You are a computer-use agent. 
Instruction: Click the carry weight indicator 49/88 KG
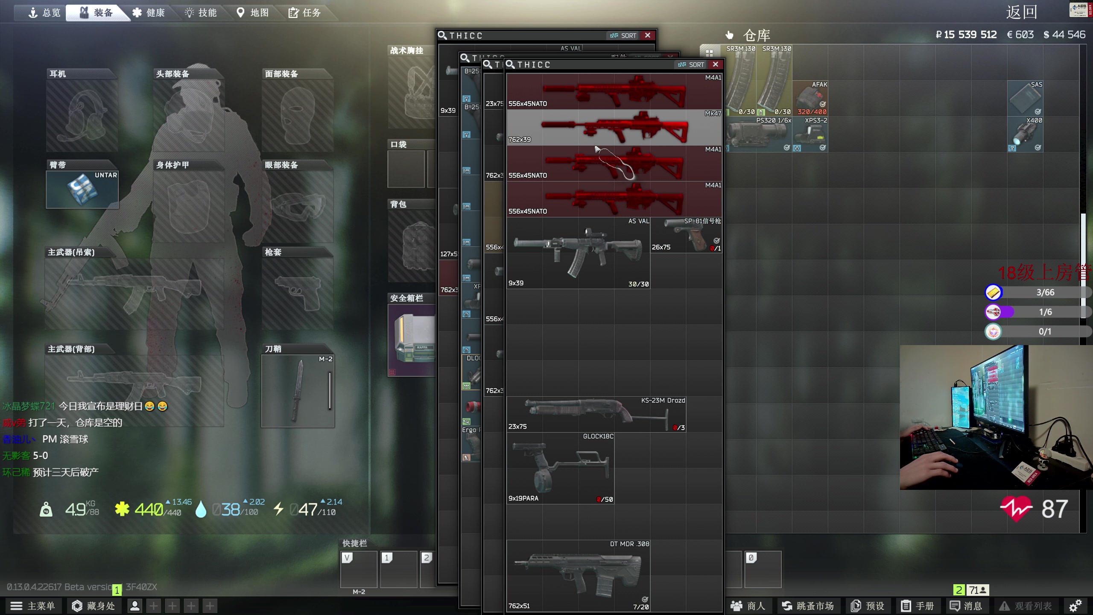point(69,509)
